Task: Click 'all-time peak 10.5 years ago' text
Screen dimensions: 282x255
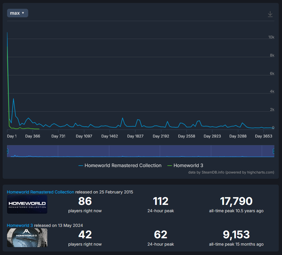Action: point(236,211)
